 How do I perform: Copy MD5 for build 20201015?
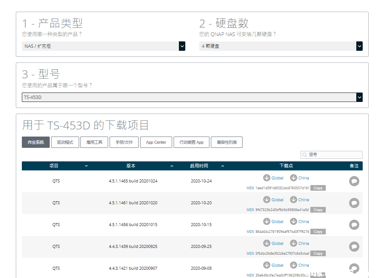318,232
